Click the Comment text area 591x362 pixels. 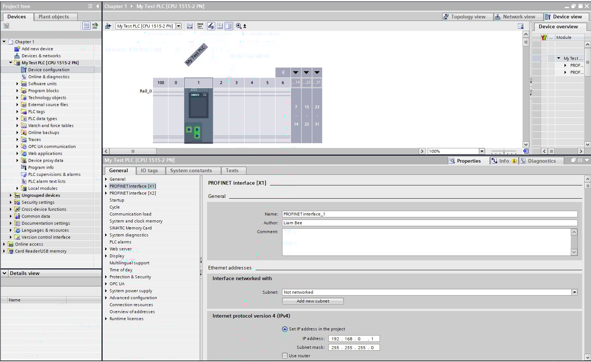pos(427,242)
